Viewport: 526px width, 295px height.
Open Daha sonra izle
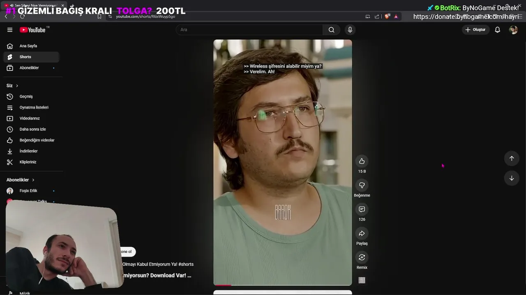point(31,129)
